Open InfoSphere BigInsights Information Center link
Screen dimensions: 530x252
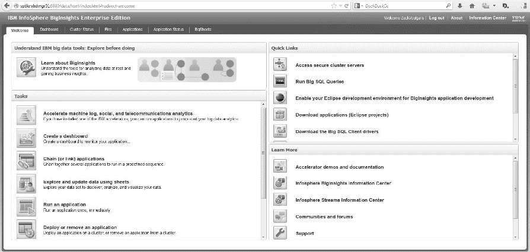click(343, 183)
